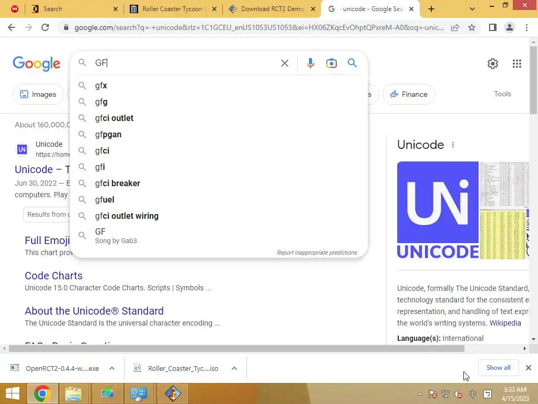Pick GF Song by Gab3 suggestion

coord(219,236)
